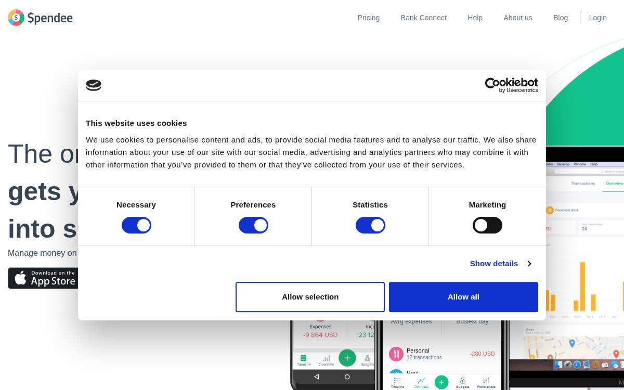624x390 pixels.
Task: Click the Finder icon in the laptop's dock
Action: tap(558, 365)
